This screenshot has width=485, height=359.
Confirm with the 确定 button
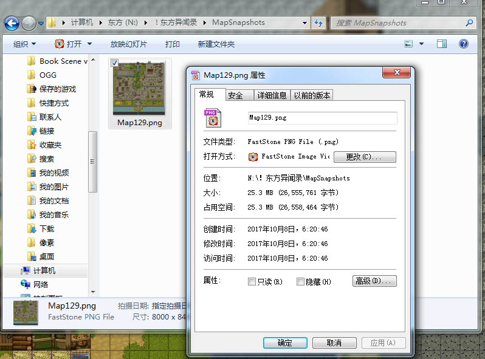285,343
